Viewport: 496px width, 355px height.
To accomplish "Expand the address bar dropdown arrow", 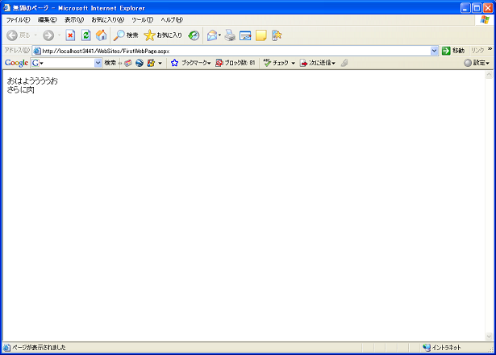I will click(x=434, y=51).
